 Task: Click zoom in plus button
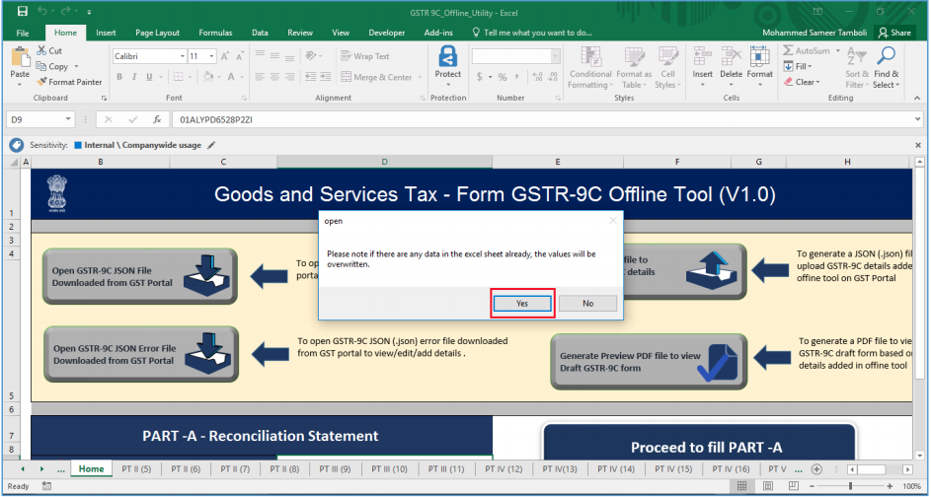[x=890, y=486]
